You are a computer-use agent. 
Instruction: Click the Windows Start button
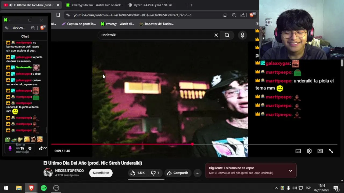pyautogui.click(x=6, y=188)
